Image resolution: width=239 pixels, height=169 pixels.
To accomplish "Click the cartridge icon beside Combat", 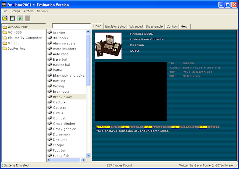I will 50,118.
